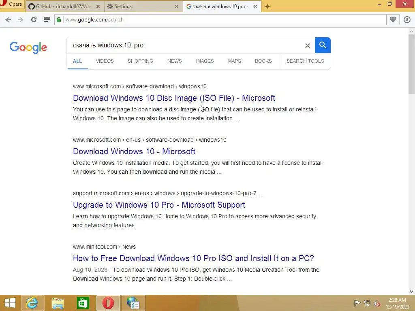Select the ALL results tab
415x311 pixels.
click(77, 61)
